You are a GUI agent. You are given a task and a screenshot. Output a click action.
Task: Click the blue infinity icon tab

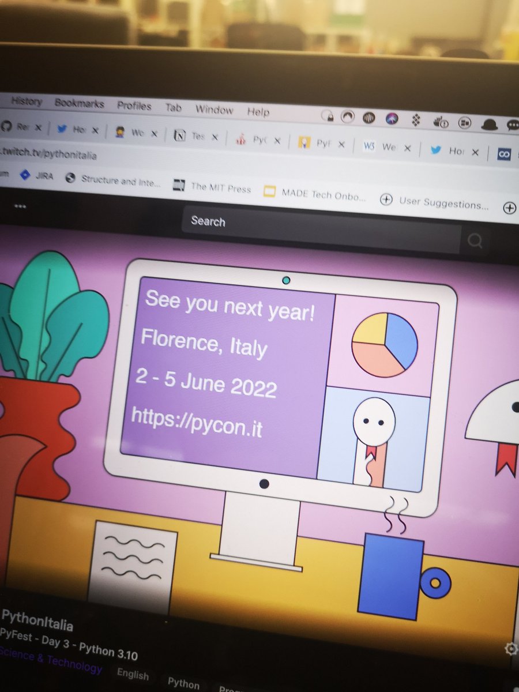tap(504, 154)
